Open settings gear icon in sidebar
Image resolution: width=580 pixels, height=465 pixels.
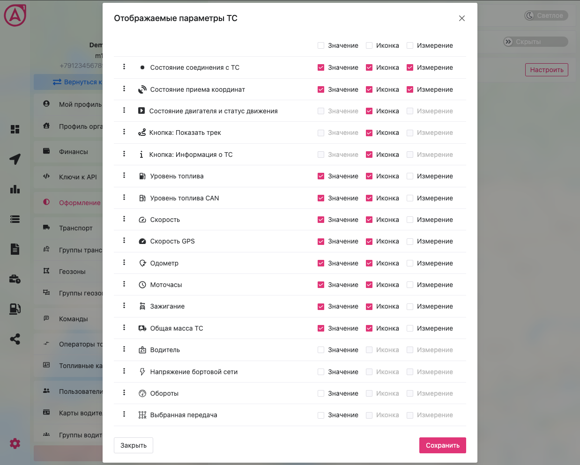(x=15, y=443)
